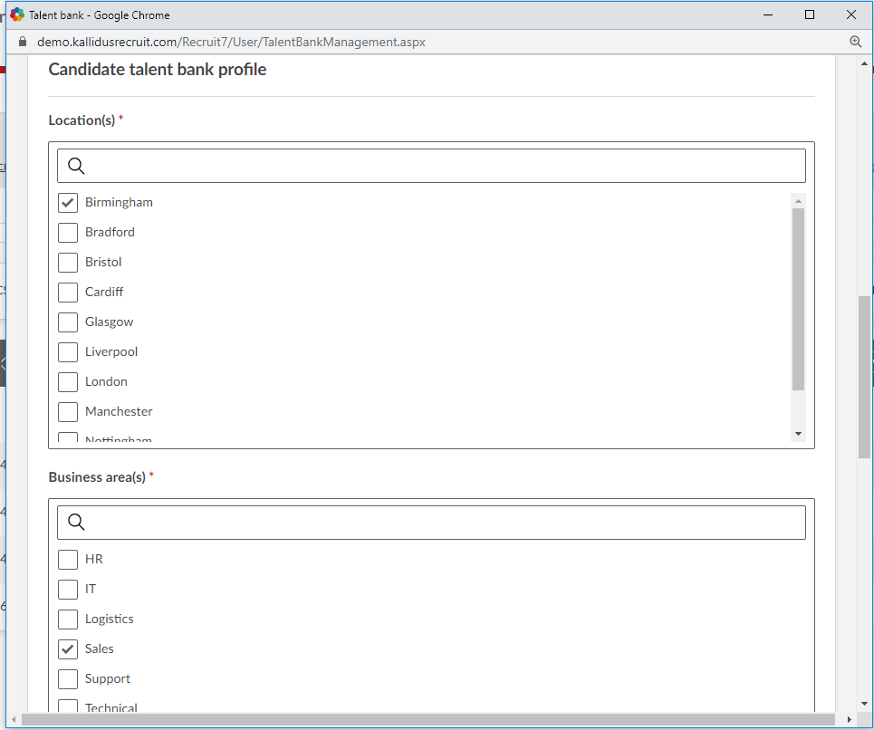Focus the Business areas search field
874x730 pixels.
click(444, 523)
